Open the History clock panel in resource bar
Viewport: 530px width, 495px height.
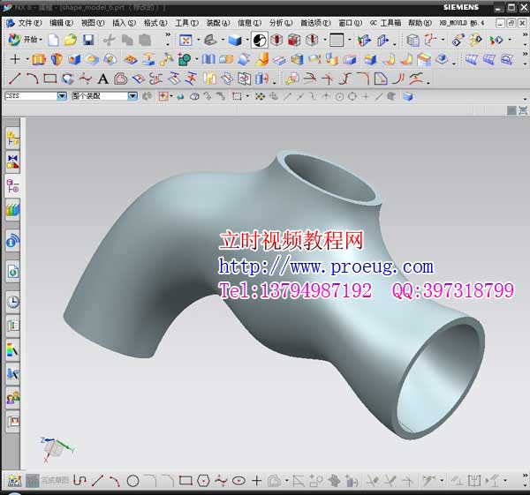13,302
